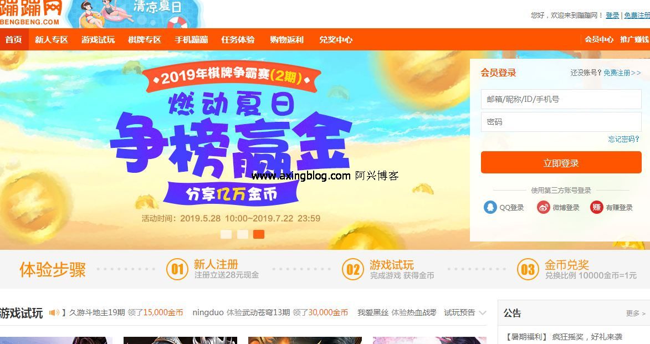Click the 立即登录 button
Screen dimensions: 650x344
coord(561,162)
